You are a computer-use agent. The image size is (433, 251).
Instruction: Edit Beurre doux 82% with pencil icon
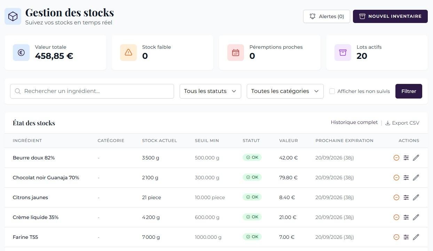[416, 158]
